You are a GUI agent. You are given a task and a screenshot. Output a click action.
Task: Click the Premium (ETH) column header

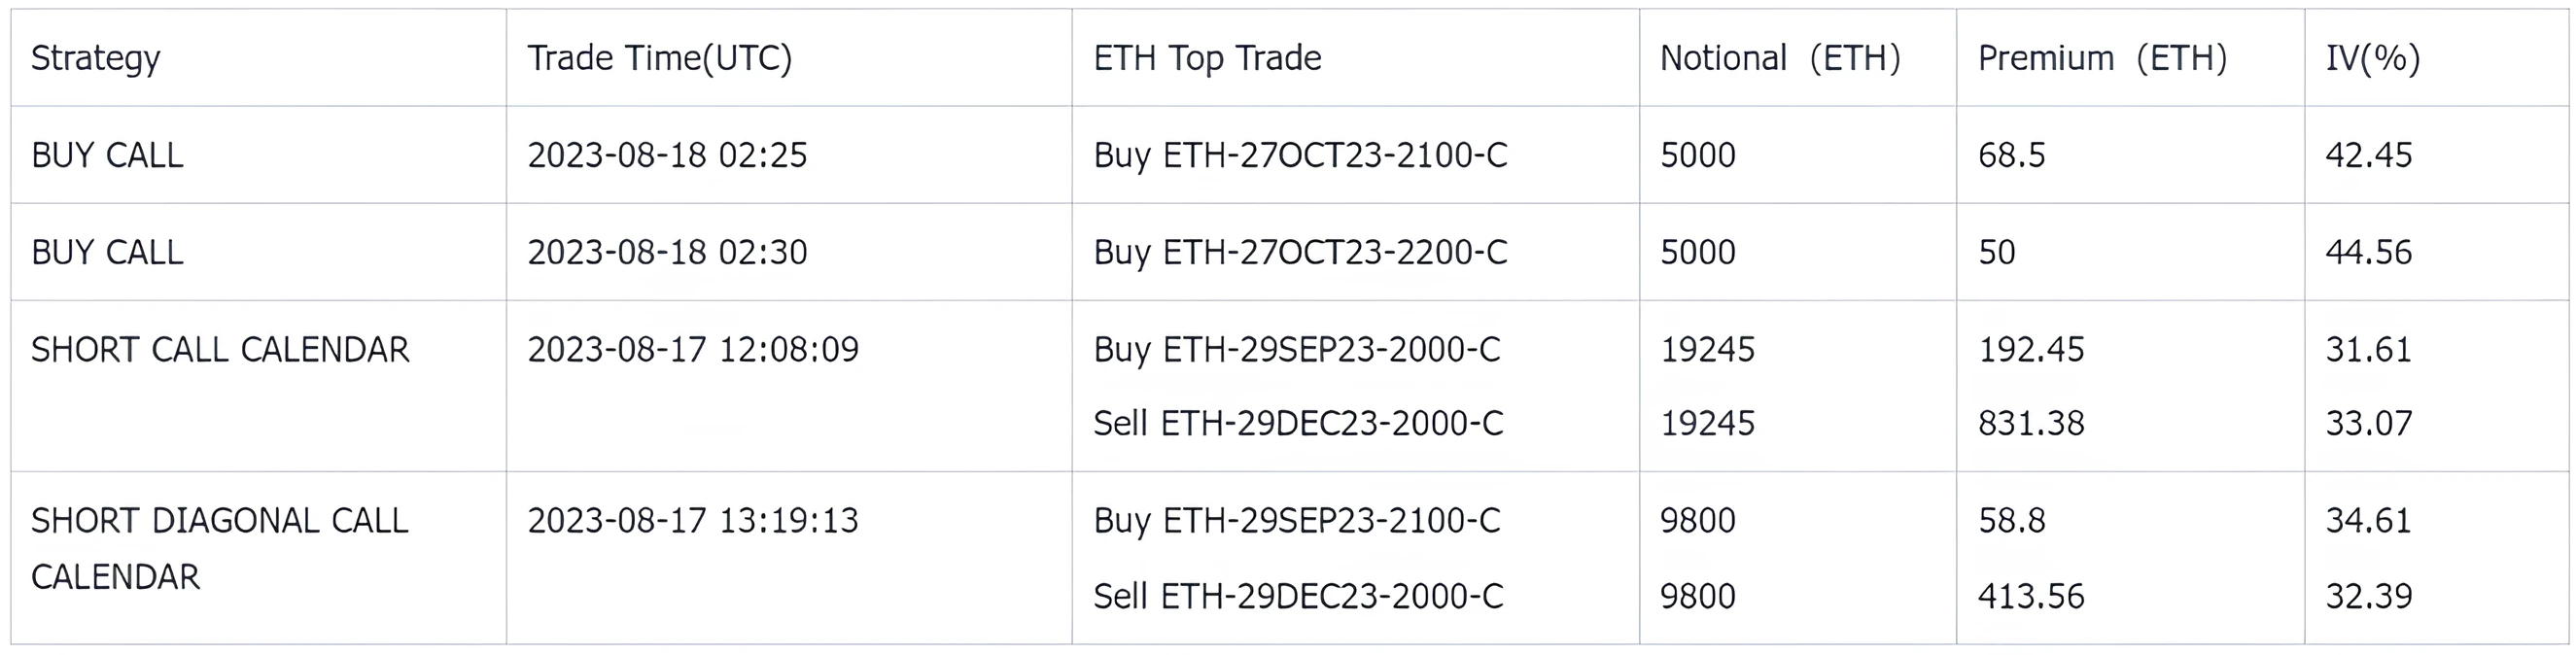point(2102,58)
